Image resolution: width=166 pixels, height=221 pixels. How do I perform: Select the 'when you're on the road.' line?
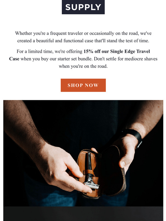coord(83,66)
